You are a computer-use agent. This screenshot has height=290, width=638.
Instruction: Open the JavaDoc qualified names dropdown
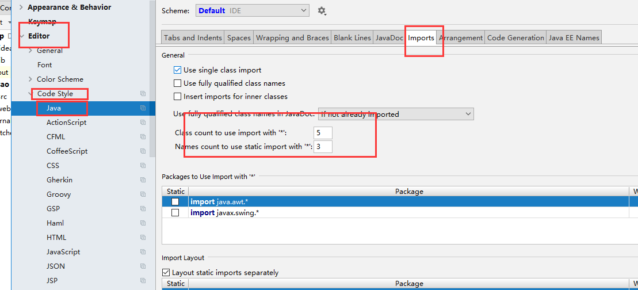point(395,115)
